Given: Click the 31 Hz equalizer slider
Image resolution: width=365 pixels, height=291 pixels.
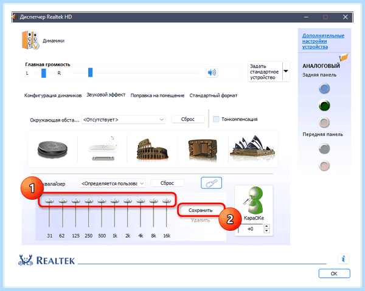Looking at the screenshot, I should point(49,201).
